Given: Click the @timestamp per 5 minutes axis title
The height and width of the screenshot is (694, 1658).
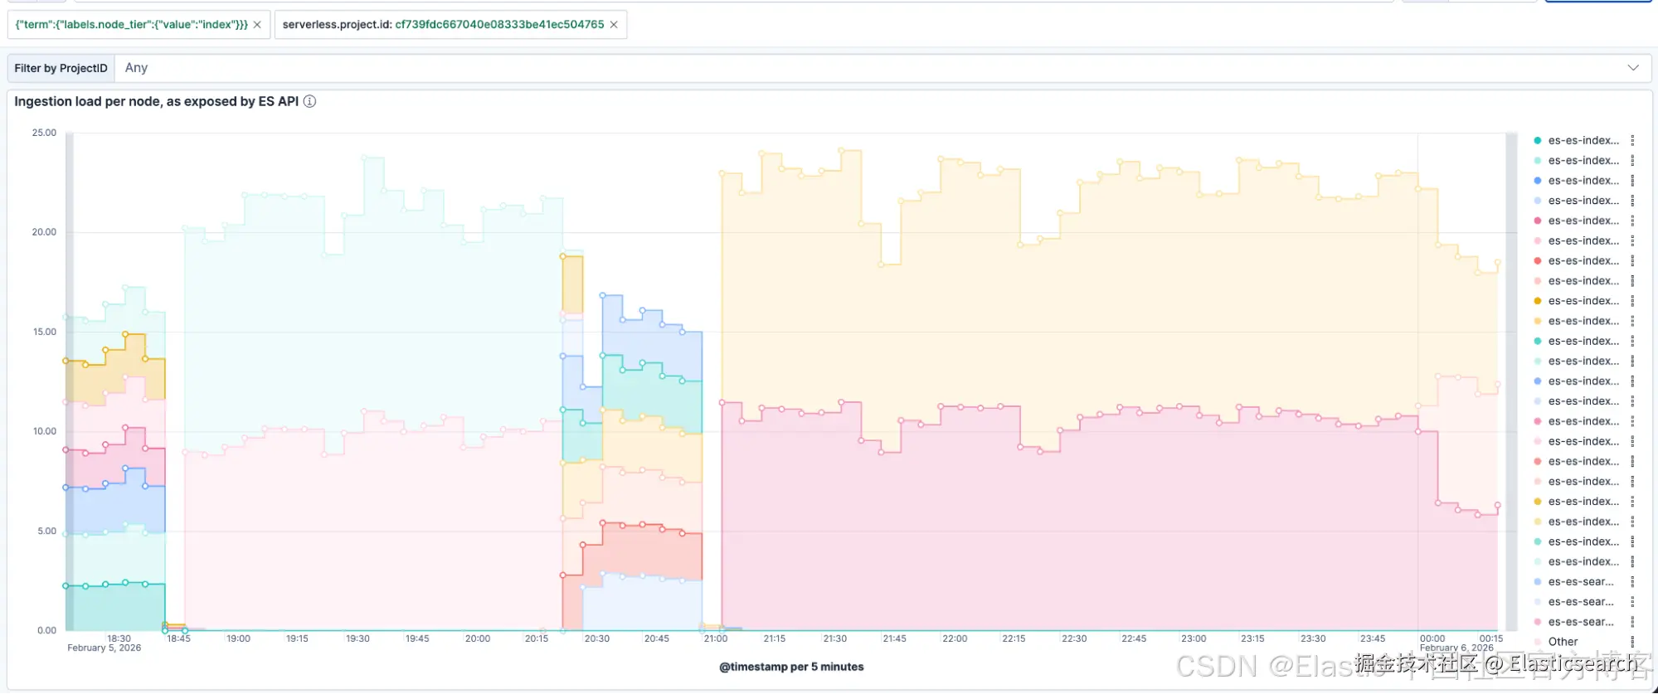Looking at the screenshot, I should click(791, 667).
